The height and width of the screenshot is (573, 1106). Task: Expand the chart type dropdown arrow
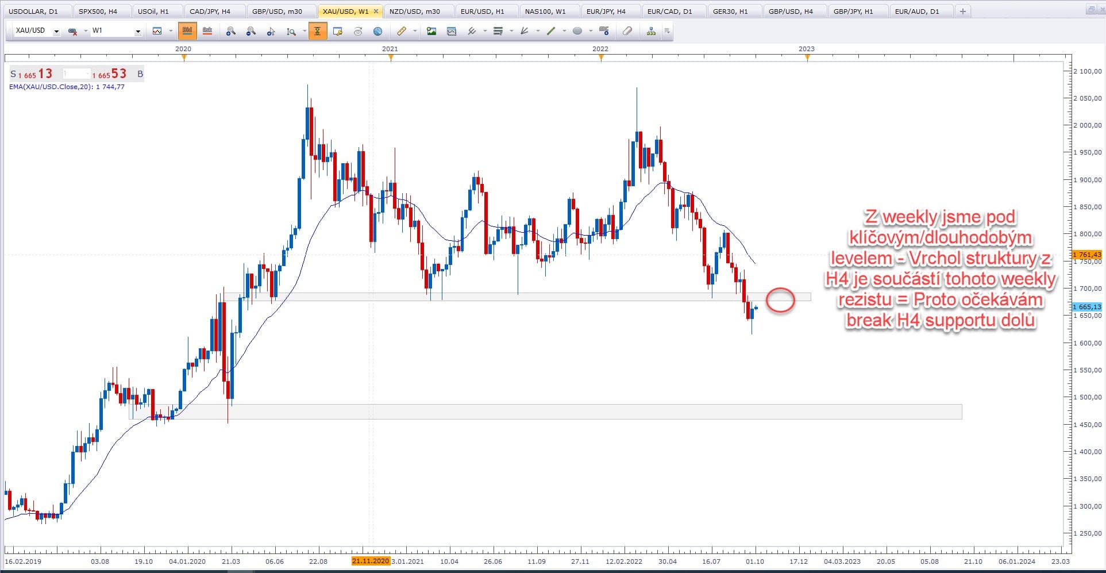[x=171, y=31]
